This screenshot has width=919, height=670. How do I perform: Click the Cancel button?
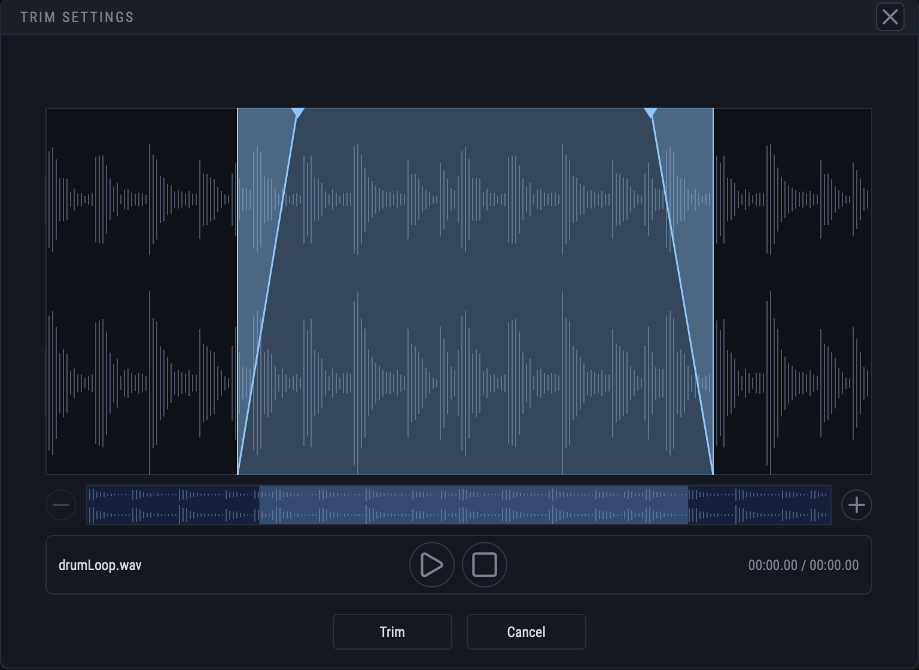pos(527,632)
